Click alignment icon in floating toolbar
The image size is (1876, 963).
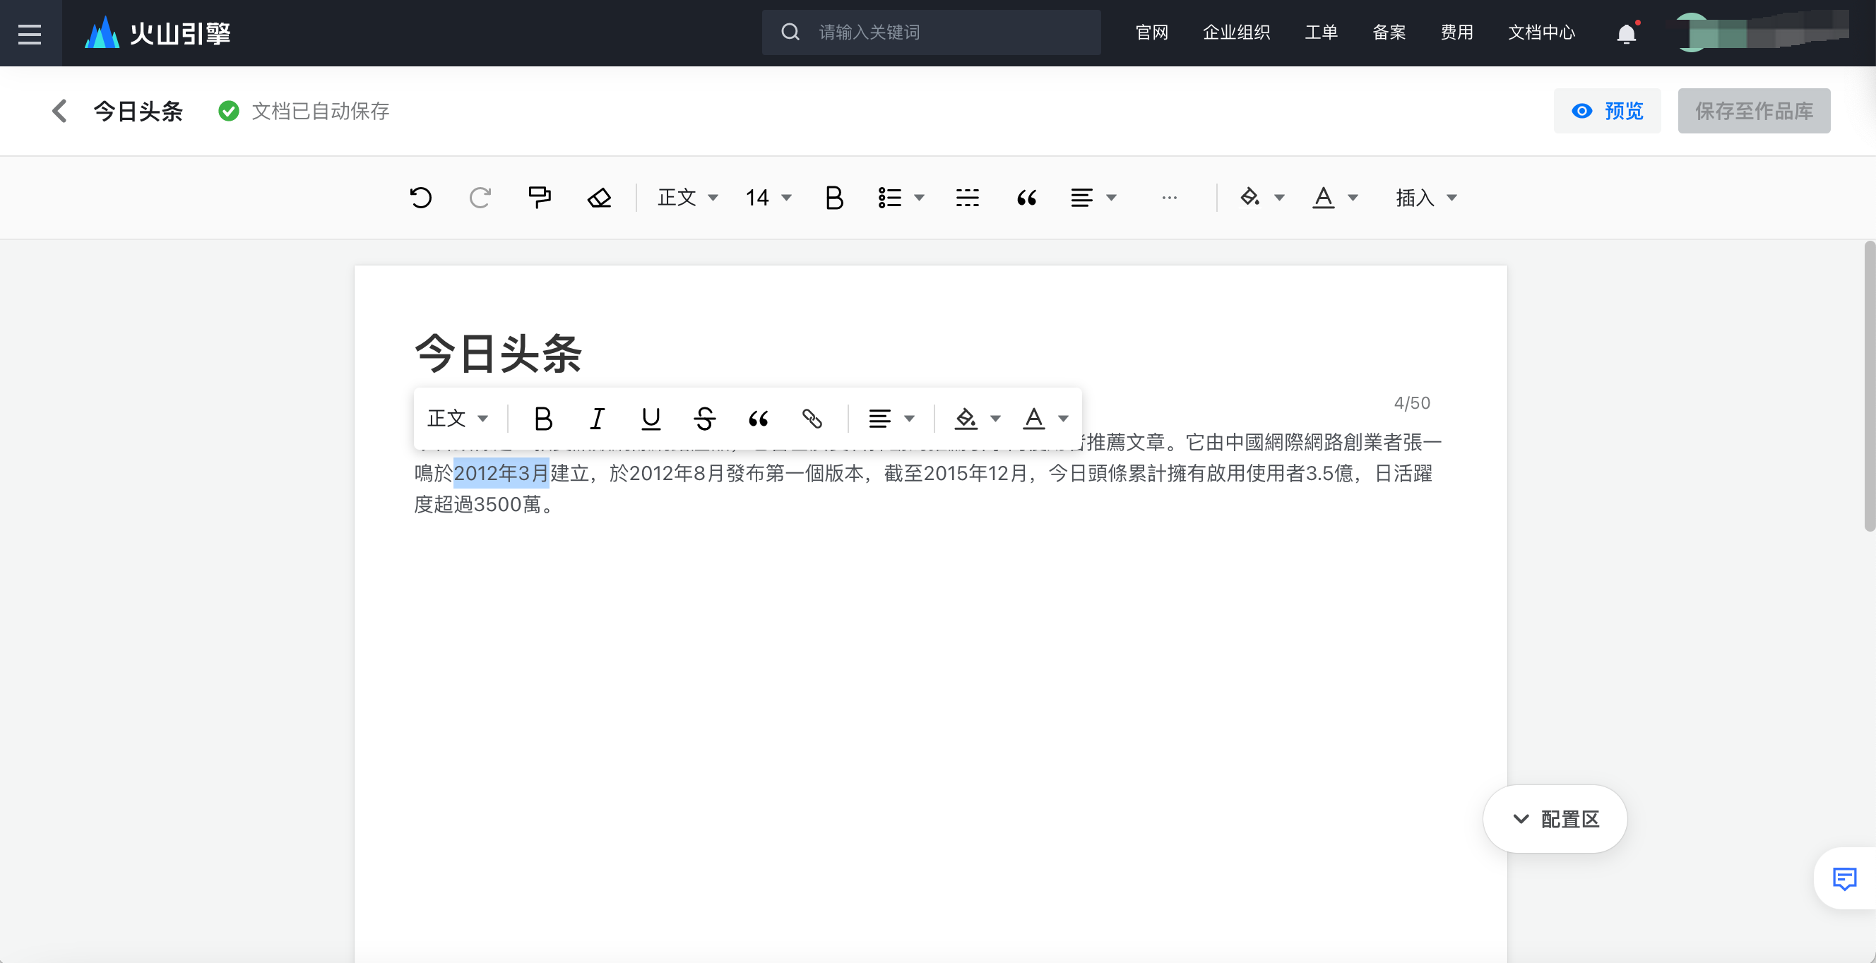[880, 419]
